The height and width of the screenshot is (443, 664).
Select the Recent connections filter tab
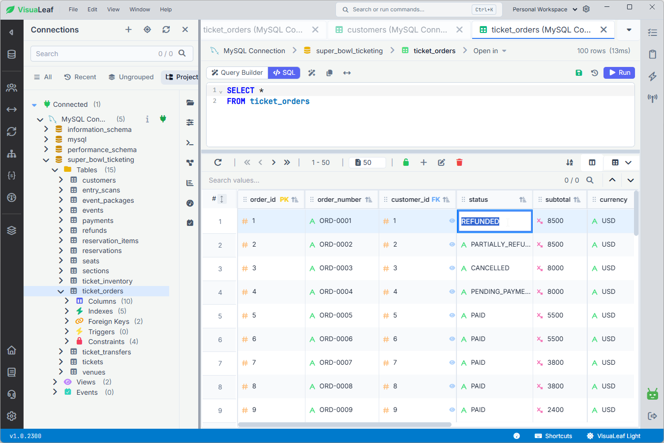click(x=80, y=77)
